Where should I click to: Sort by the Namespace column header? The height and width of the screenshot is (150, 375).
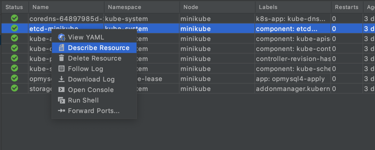142,7
